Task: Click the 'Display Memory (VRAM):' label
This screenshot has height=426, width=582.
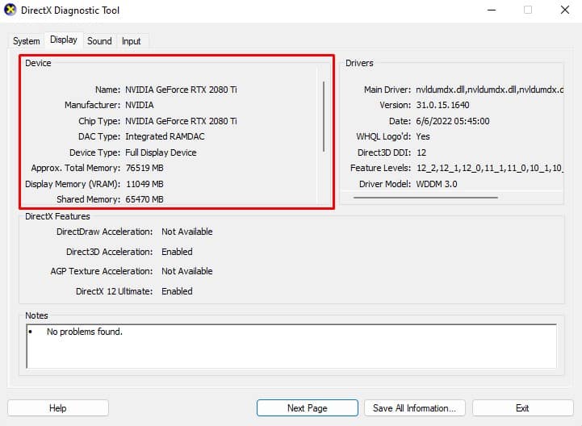Action: pyautogui.click(x=73, y=184)
